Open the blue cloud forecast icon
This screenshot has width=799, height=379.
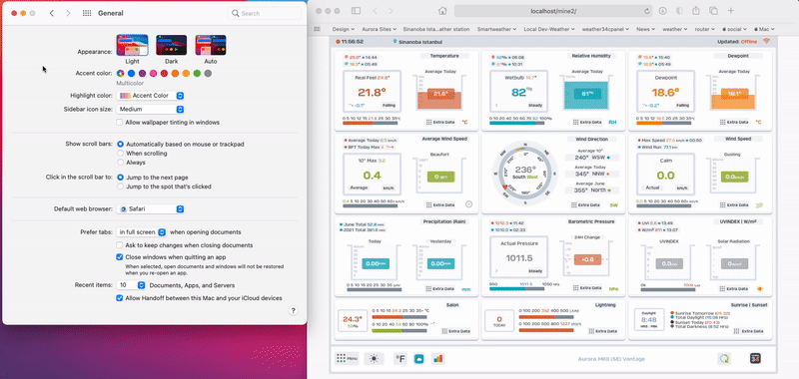[418, 359]
